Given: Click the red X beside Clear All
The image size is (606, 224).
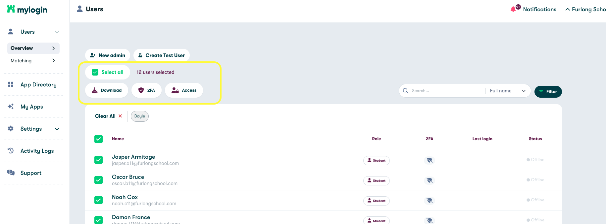Looking at the screenshot, I should coord(120,116).
